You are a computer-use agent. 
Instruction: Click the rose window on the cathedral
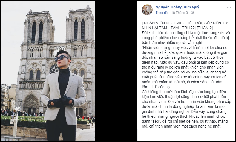[54, 69]
